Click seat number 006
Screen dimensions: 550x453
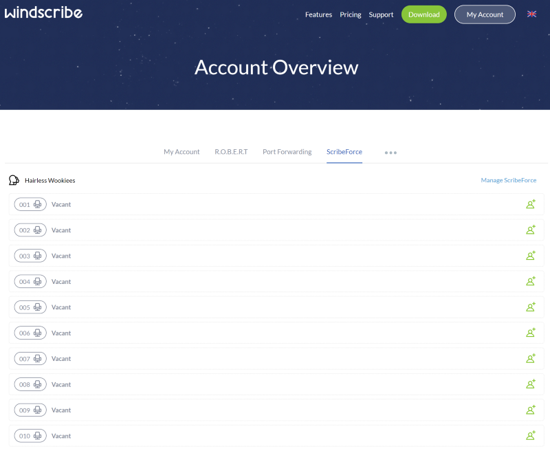(25, 333)
